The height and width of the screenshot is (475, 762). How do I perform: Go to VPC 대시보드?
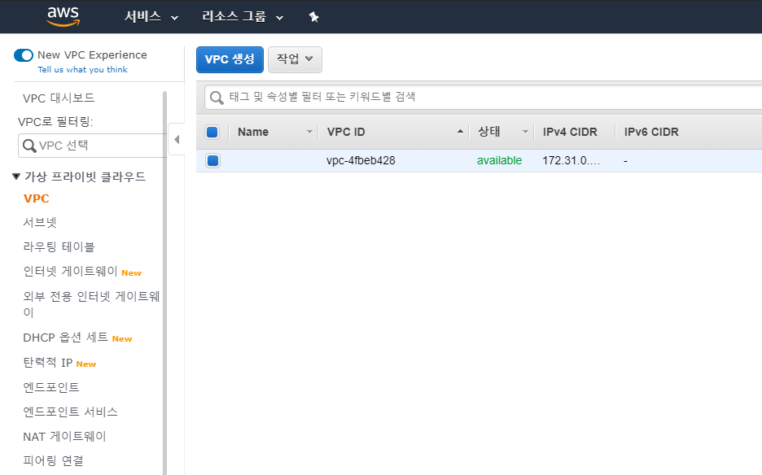coord(59,98)
